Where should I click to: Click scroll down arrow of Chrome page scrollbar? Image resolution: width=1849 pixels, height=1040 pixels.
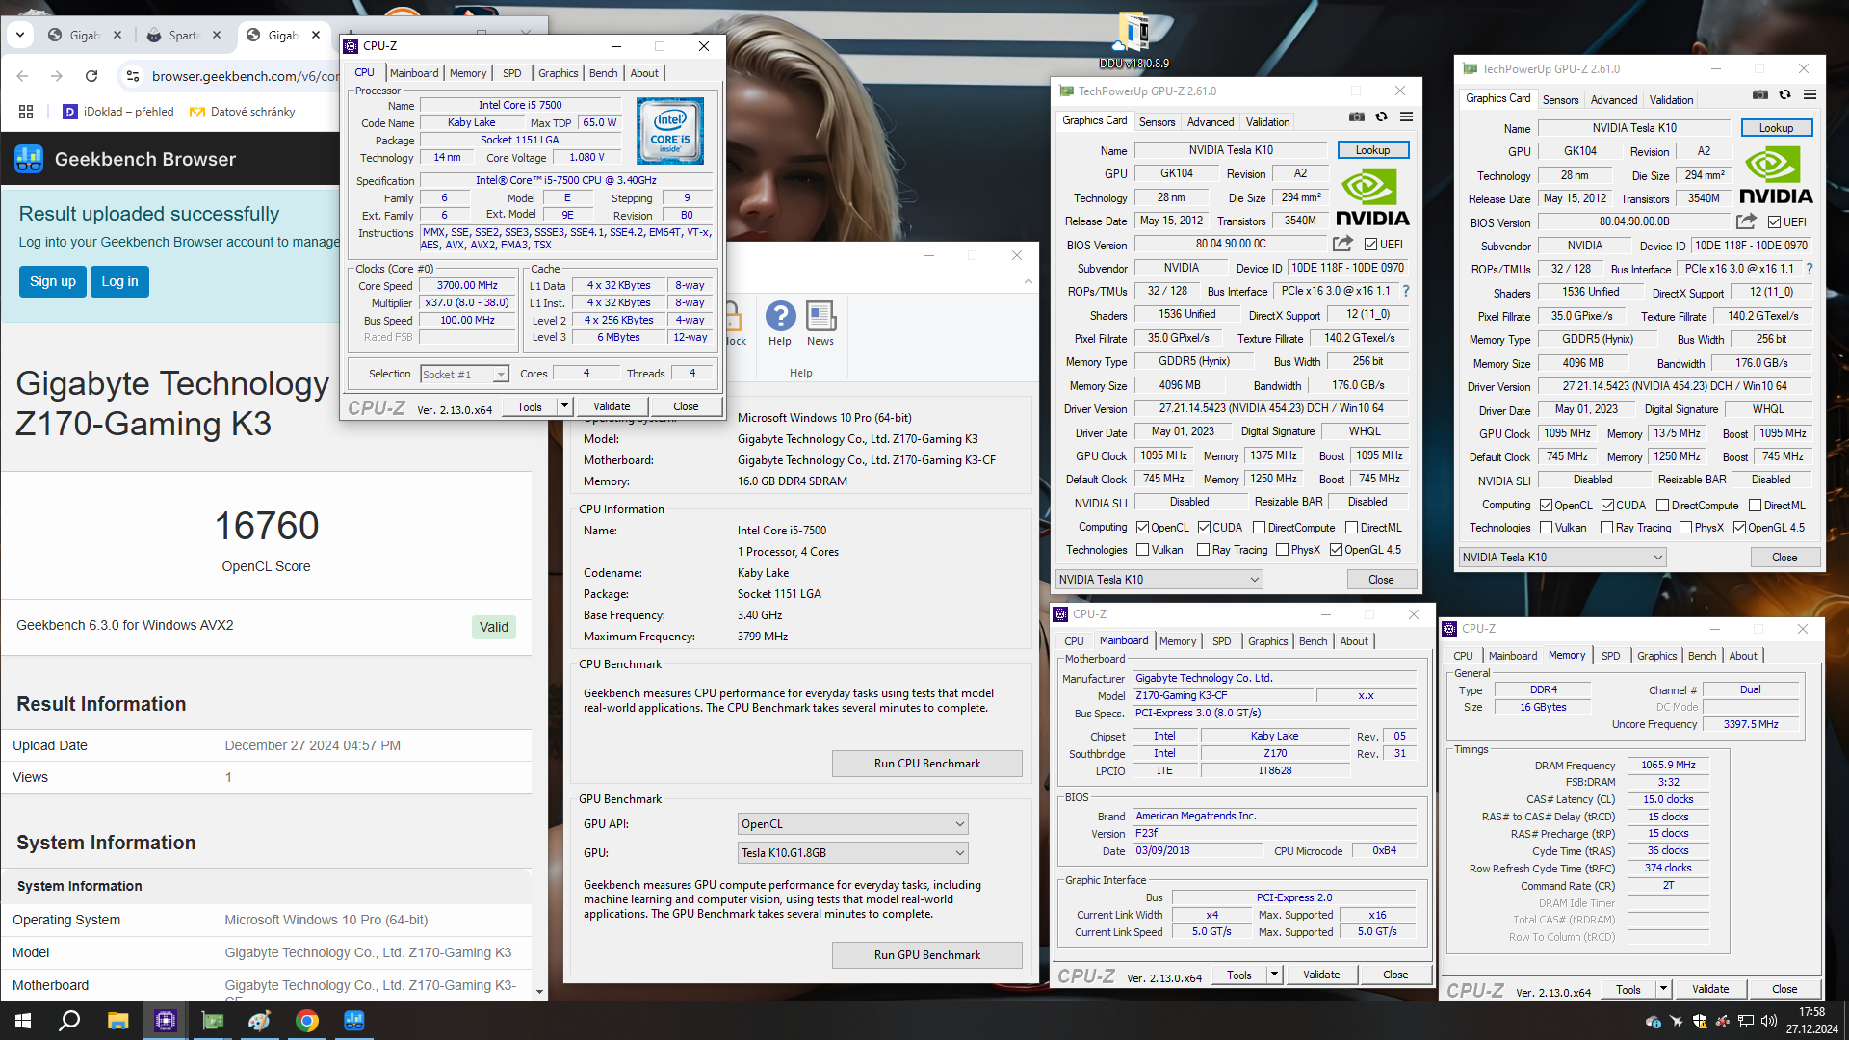539,992
